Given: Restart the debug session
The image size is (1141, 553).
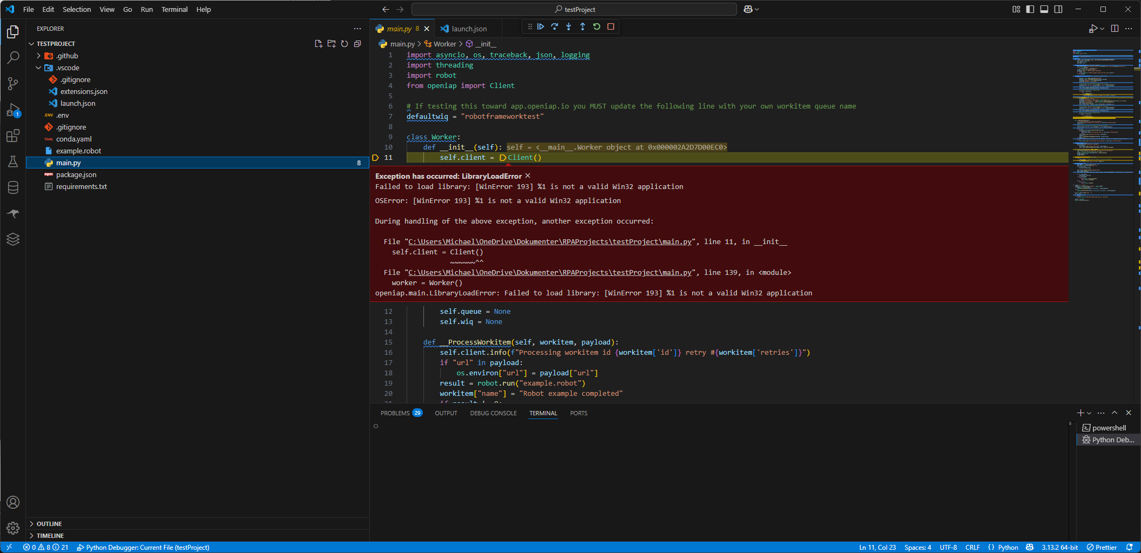Looking at the screenshot, I should [x=596, y=26].
